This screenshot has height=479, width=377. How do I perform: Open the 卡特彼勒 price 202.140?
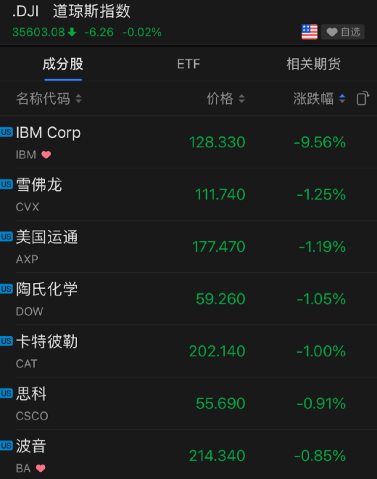click(217, 351)
